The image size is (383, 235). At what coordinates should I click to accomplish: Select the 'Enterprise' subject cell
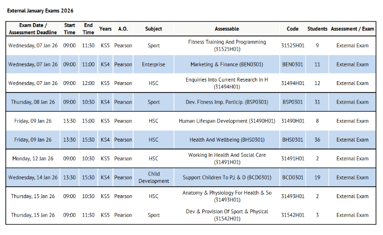[x=153, y=64]
